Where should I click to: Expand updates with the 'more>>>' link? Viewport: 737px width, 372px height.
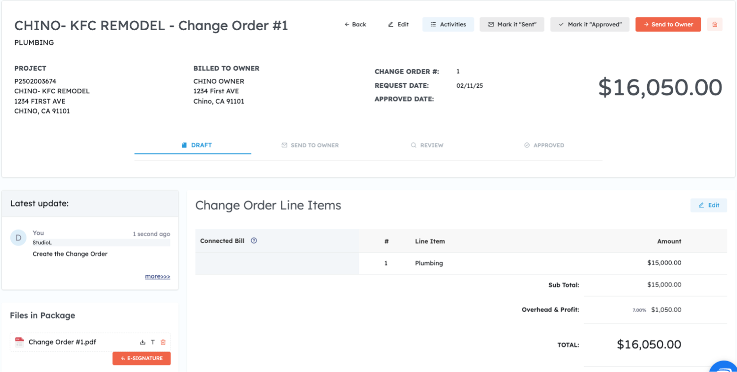point(157,277)
